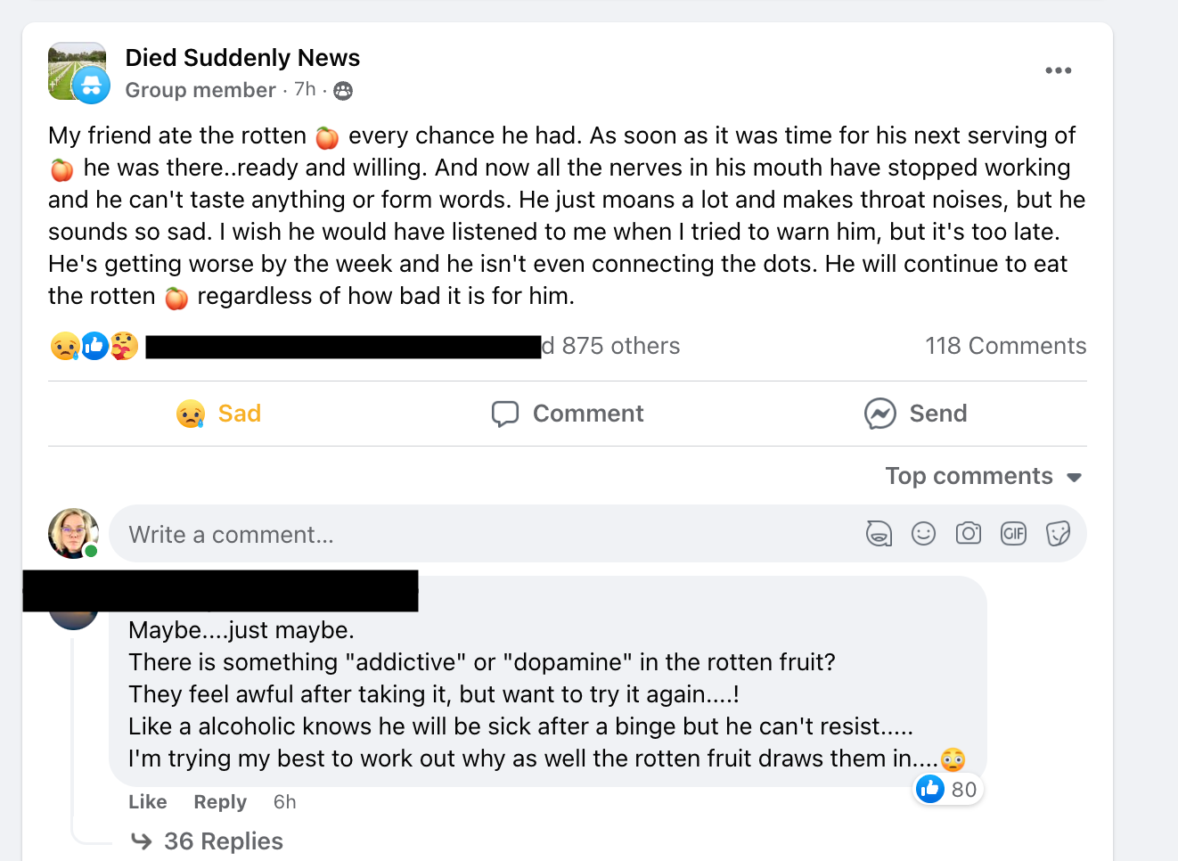
Task: Open the Died Suddenly News group name
Action: click(x=242, y=58)
